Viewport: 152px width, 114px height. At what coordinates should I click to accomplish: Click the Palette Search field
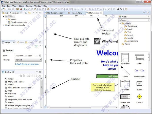(x=134, y=20)
